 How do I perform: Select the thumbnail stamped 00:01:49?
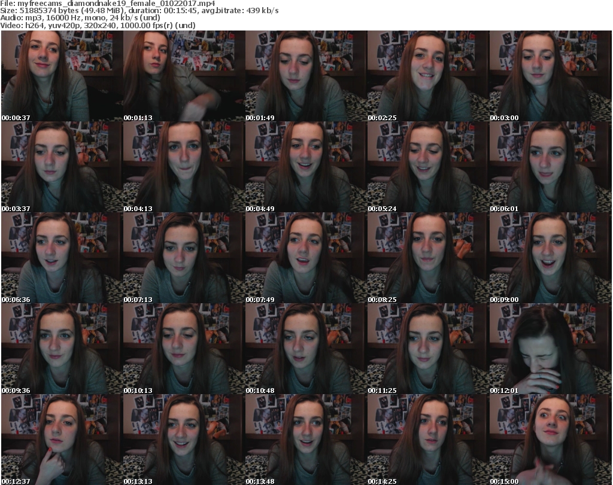tap(306, 76)
